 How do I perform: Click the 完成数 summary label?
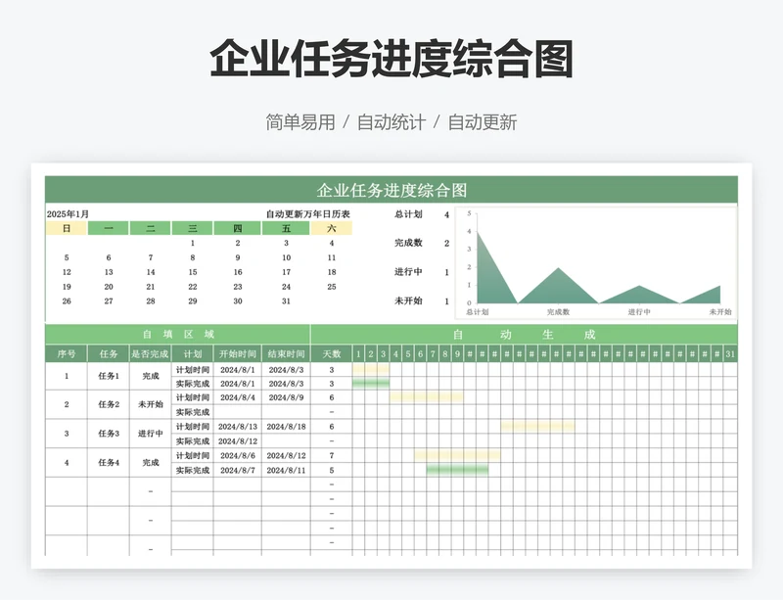[x=408, y=243]
